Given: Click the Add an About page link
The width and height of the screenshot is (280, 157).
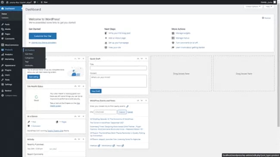Looking at the screenshot, I should (x=117, y=38).
